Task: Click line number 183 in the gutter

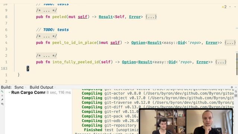Action: 4,68
